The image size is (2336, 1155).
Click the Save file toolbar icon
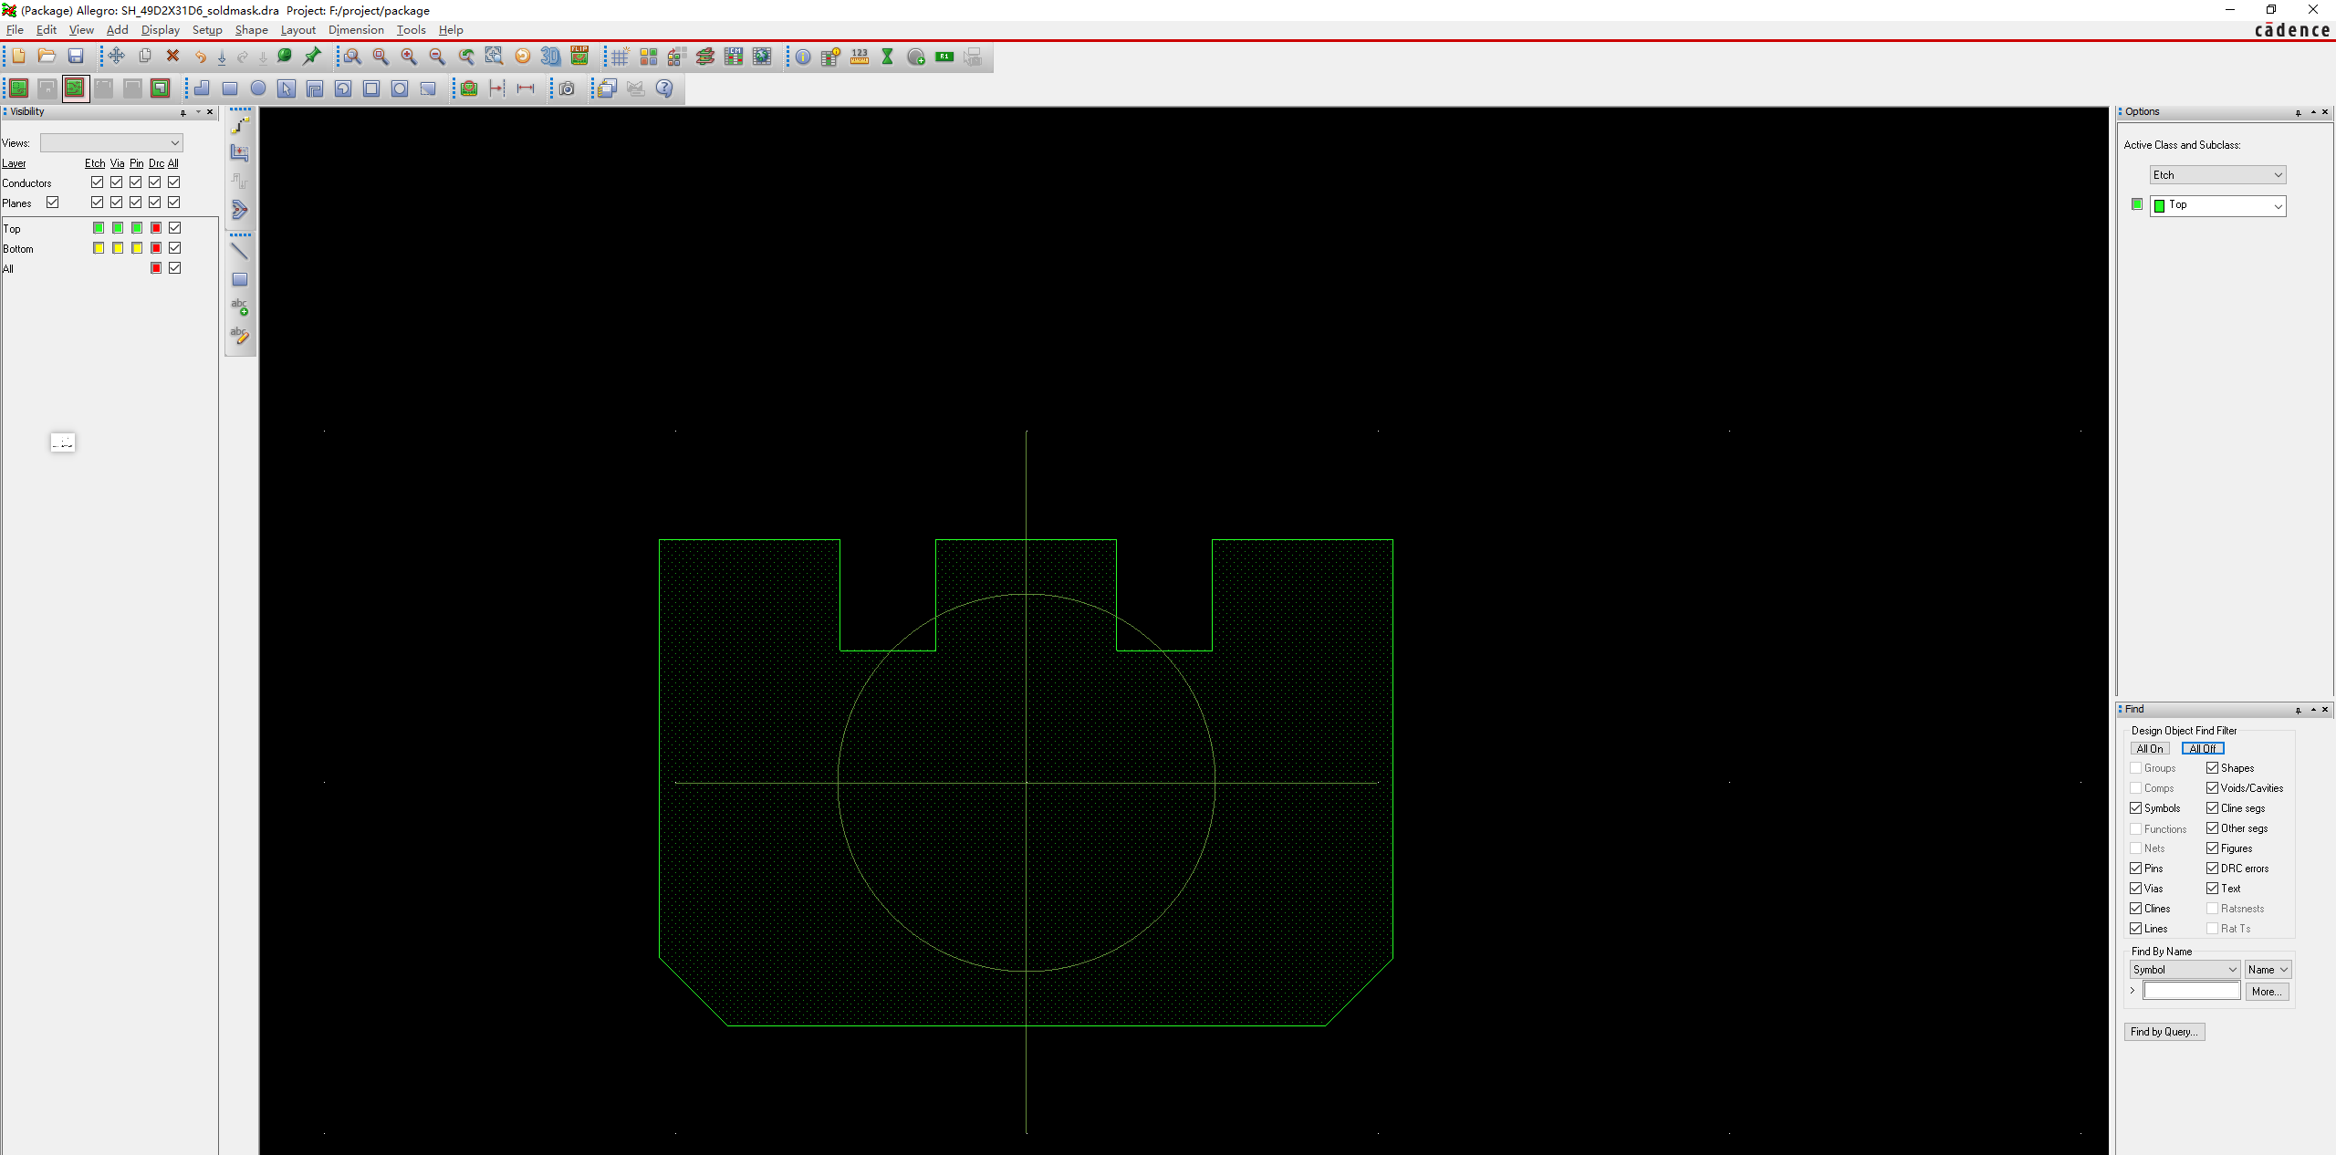(x=76, y=57)
